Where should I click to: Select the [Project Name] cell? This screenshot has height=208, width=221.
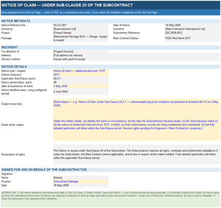click(80, 33)
